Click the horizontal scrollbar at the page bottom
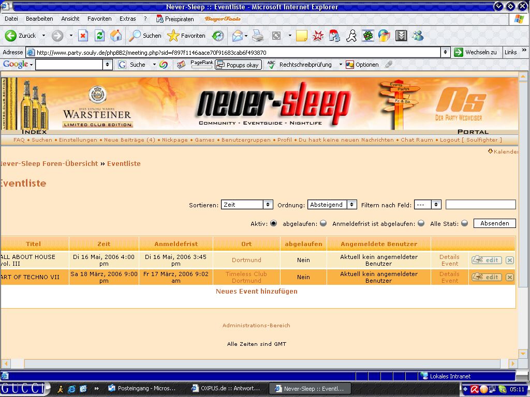This screenshot has height=397, width=530. pyautogui.click(x=259, y=363)
